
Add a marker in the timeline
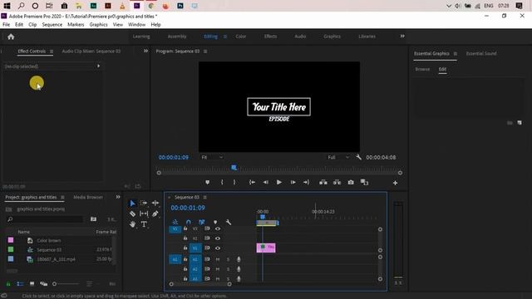[215, 223]
